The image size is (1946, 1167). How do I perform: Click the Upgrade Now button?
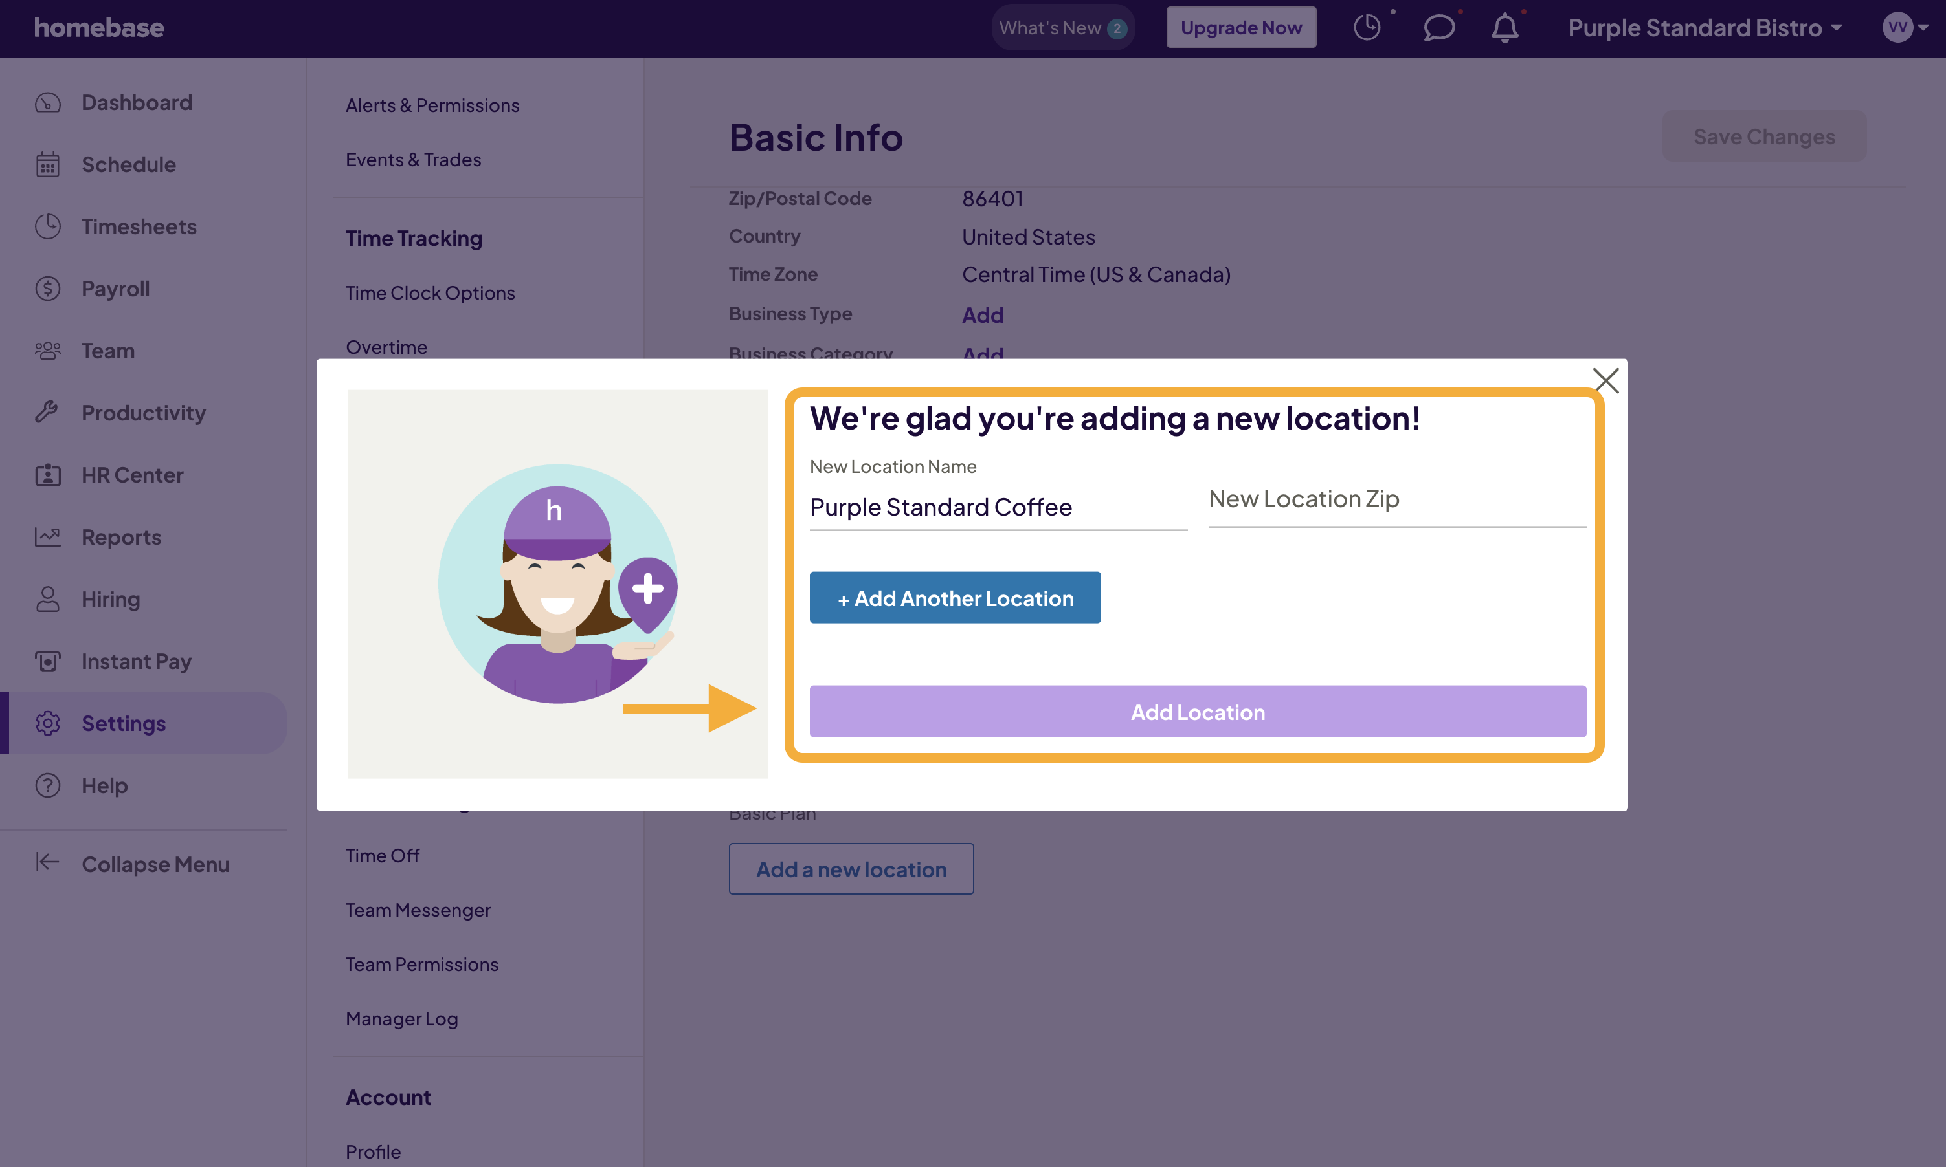tap(1241, 28)
